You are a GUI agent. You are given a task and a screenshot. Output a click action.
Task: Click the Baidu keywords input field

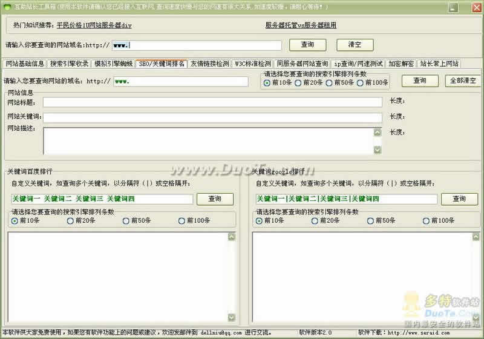[x=102, y=199]
